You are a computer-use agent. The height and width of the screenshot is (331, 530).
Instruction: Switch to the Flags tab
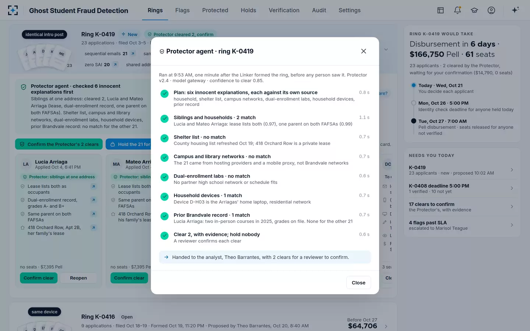pyautogui.click(x=182, y=10)
